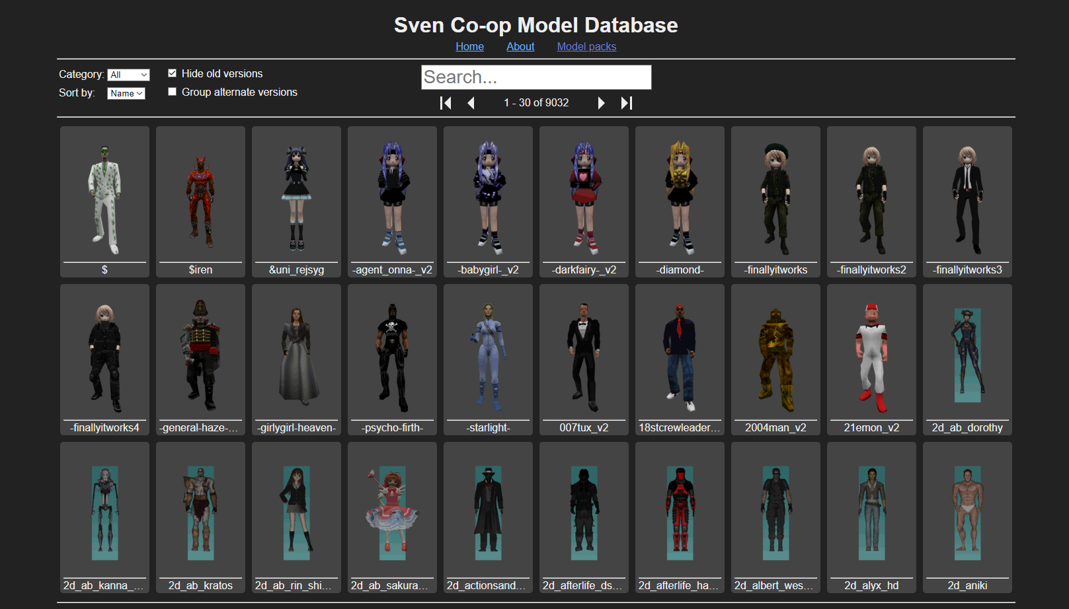View the 2d_alyx_hd model thumbnail

point(871,518)
